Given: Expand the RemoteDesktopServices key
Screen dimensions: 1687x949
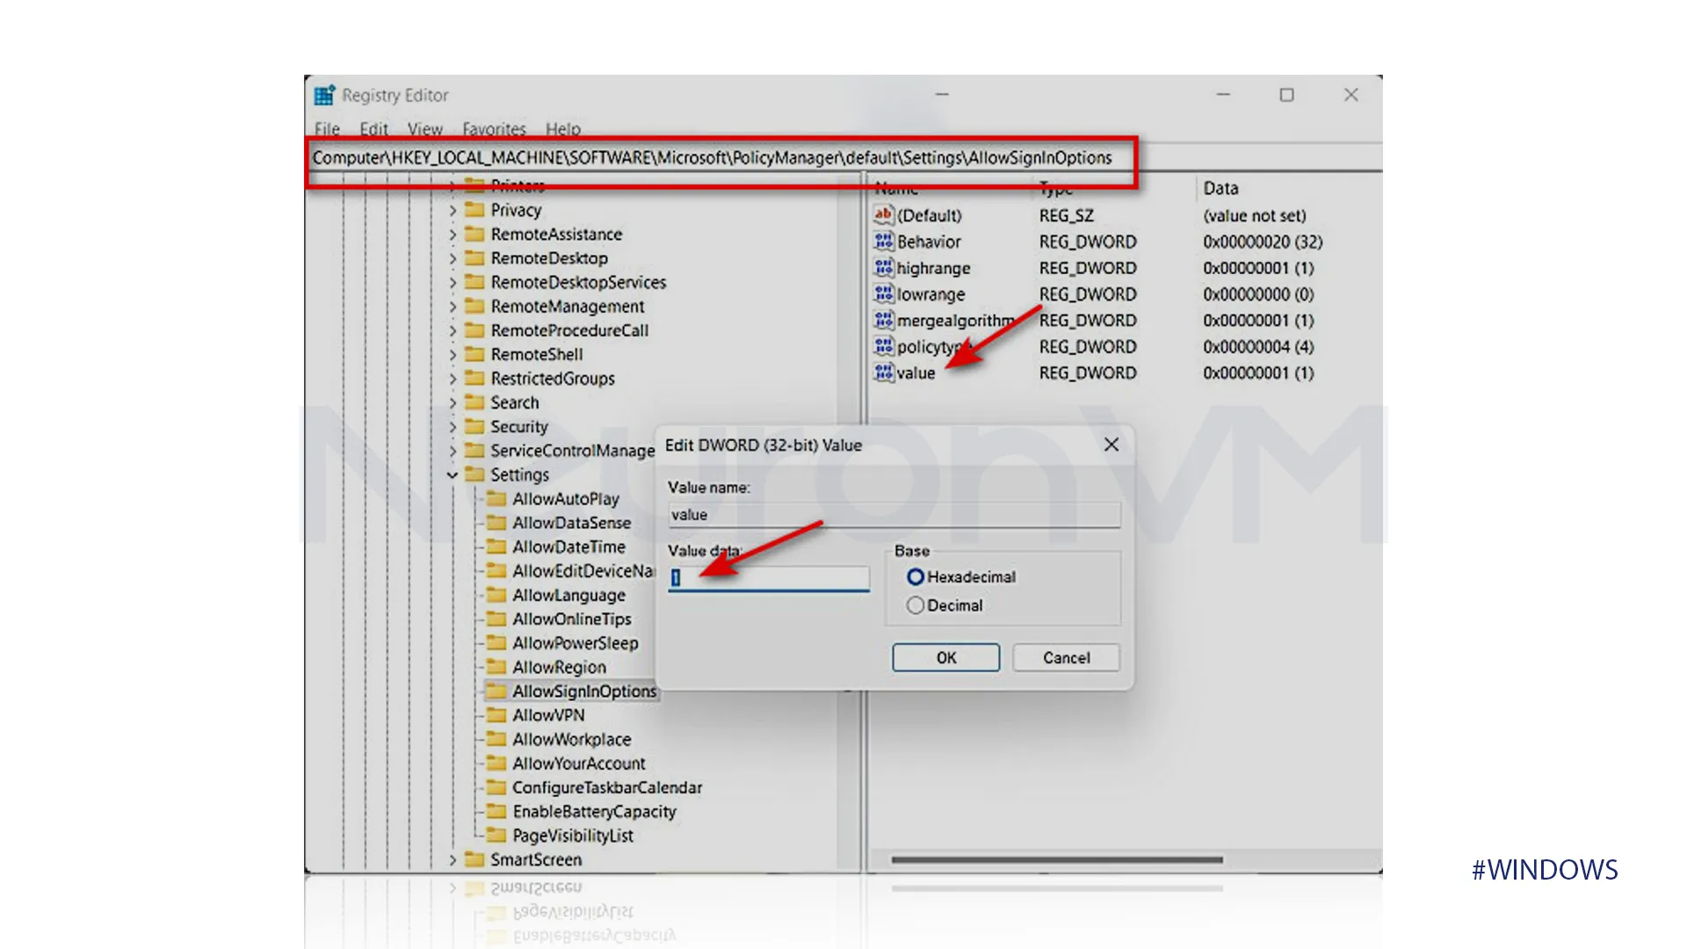Looking at the screenshot, I should click(453, 283).
